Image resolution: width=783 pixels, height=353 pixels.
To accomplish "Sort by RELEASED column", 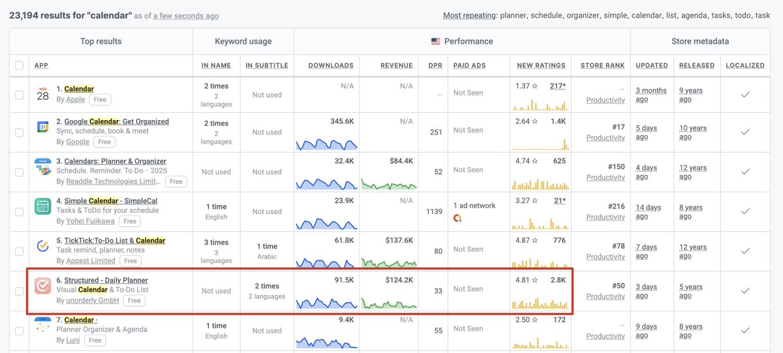I will pos(696,65).
